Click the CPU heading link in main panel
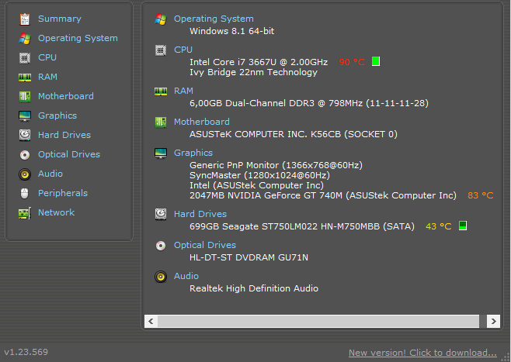This screenshot has width=511, height=362. [183, 50]
